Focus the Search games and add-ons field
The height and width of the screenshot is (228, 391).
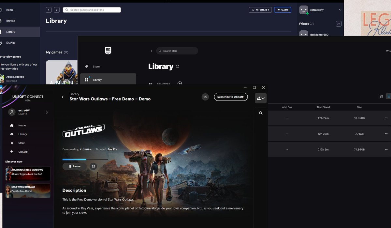(x=92, y=10)
